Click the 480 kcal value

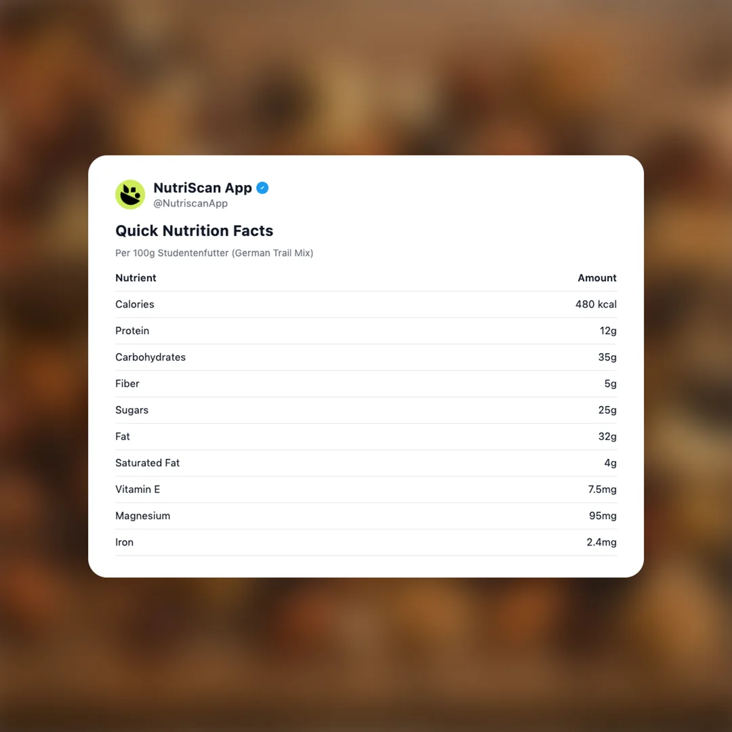(596, 304)
